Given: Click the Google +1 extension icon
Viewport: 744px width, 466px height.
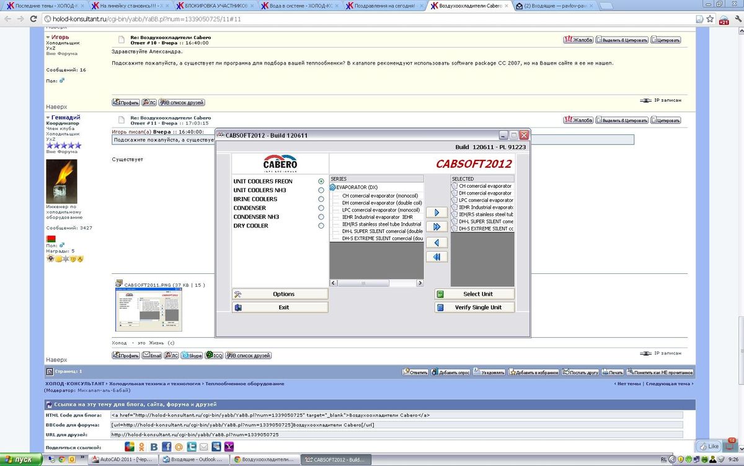Looking at the screenshot, I should [x=724, y=19].
